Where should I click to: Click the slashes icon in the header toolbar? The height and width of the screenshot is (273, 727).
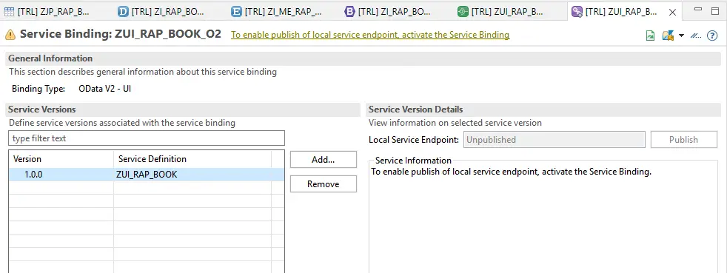pos(695,36)
